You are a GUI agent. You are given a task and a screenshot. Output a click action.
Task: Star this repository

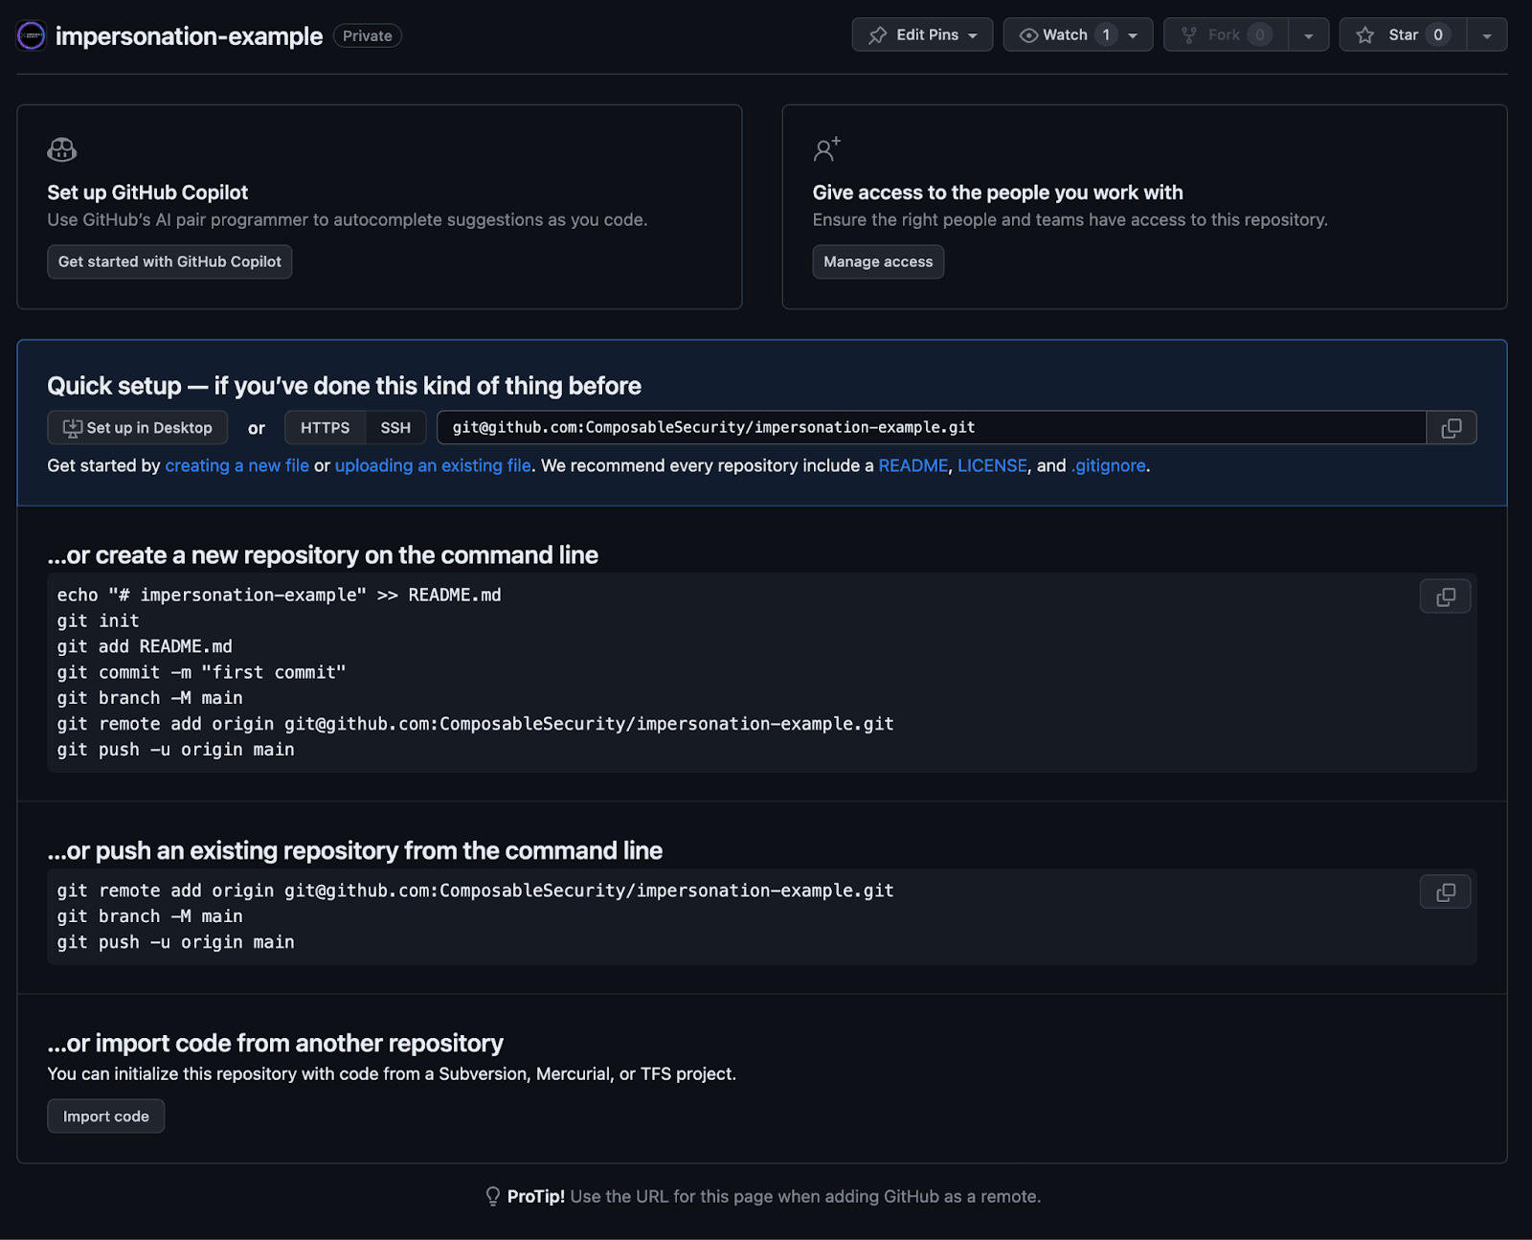click(1403, 34)
